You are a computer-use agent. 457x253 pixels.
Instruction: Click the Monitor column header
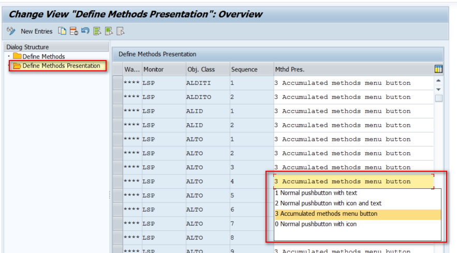tap(164, 69)
